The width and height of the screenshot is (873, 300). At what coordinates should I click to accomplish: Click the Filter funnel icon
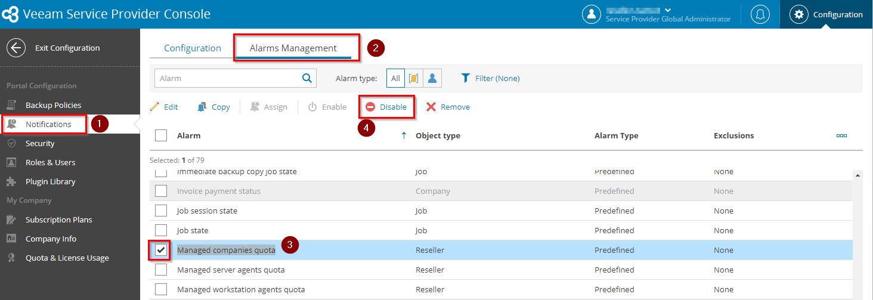[x=466, y=78]
